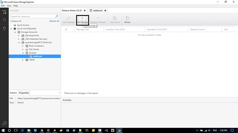Image resolution: width=238 pixels, height=133 pixels.
Task: Close the additonal queue tab
Action: (105, 11)
